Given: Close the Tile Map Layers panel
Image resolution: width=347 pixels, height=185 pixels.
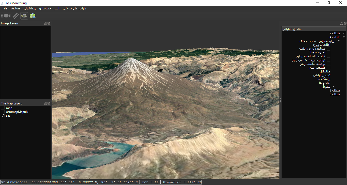Looking at the screenshot, I should 49,103.
